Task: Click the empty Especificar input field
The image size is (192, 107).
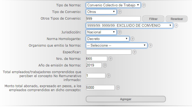Action: point(109,52)
